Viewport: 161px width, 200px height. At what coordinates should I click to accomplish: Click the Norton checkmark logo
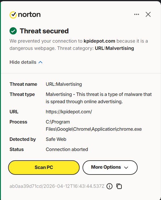click(x=13, y=15)
